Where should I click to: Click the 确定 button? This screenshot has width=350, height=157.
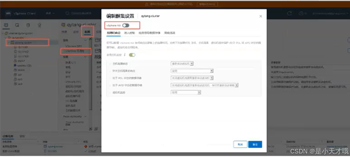[255, 144]
